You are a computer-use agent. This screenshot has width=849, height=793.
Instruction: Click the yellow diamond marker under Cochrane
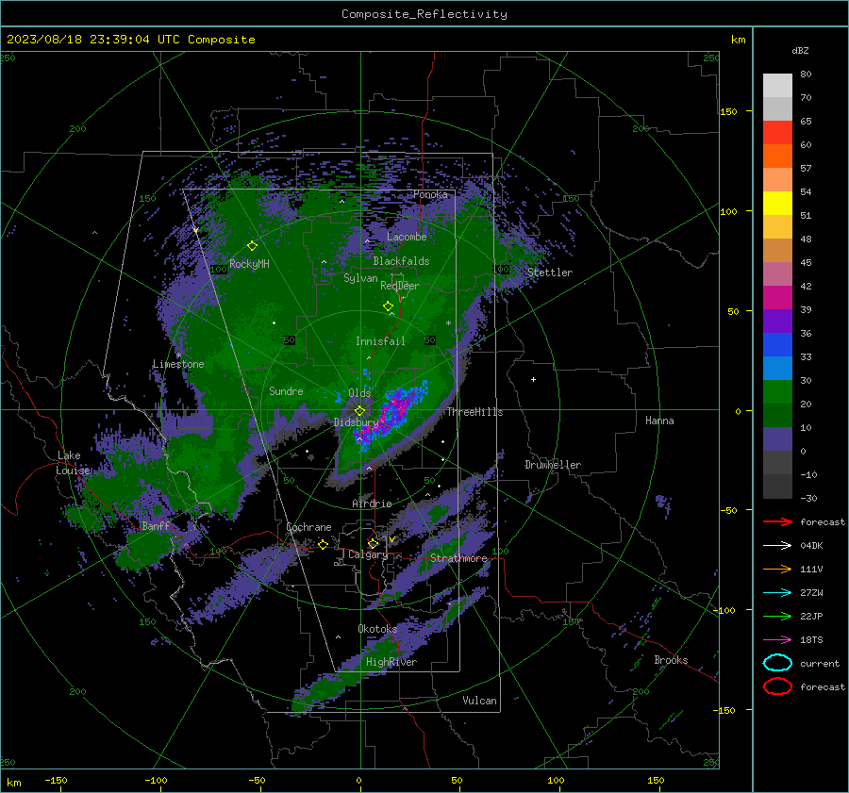(324, 544)
